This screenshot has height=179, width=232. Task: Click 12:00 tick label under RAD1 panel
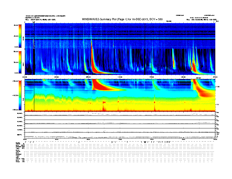coord(120,77)
